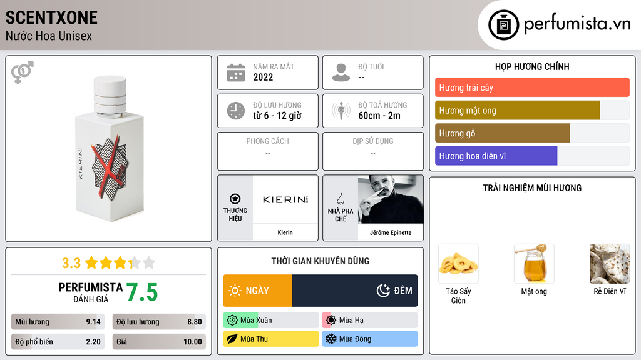
Task: Click the Mùi hương 9.14 score bar
Action: point(58,322)
